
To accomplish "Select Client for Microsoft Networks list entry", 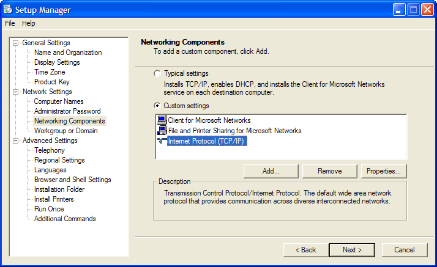I will [x=209, y=120].
